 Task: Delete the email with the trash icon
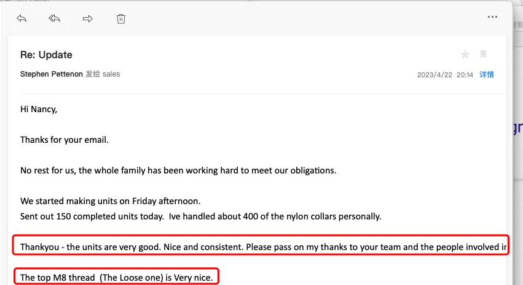(x=121, y=18)
